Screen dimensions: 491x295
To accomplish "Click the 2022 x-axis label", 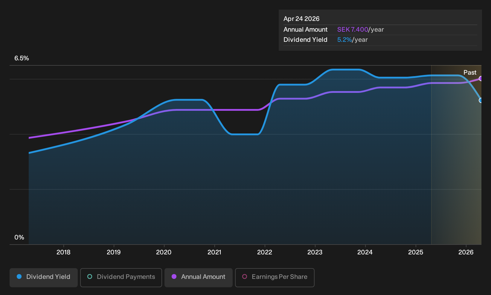I will click(x=265, y=252).
